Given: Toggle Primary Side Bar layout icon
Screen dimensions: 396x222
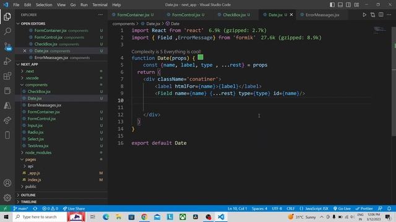Looking at the screenshot, I should pyautogui.click(x=332, y=5).
